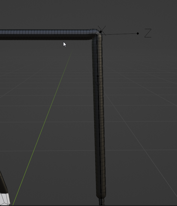The width and height of the screenshot is (177, 206).
Task: Select the diamond control point at pipe corner
Action: pos(101,32)
